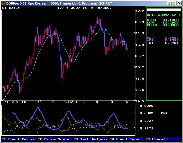Click the 86.9 price axis label
The image size is (183, 143).
[140, 33]
